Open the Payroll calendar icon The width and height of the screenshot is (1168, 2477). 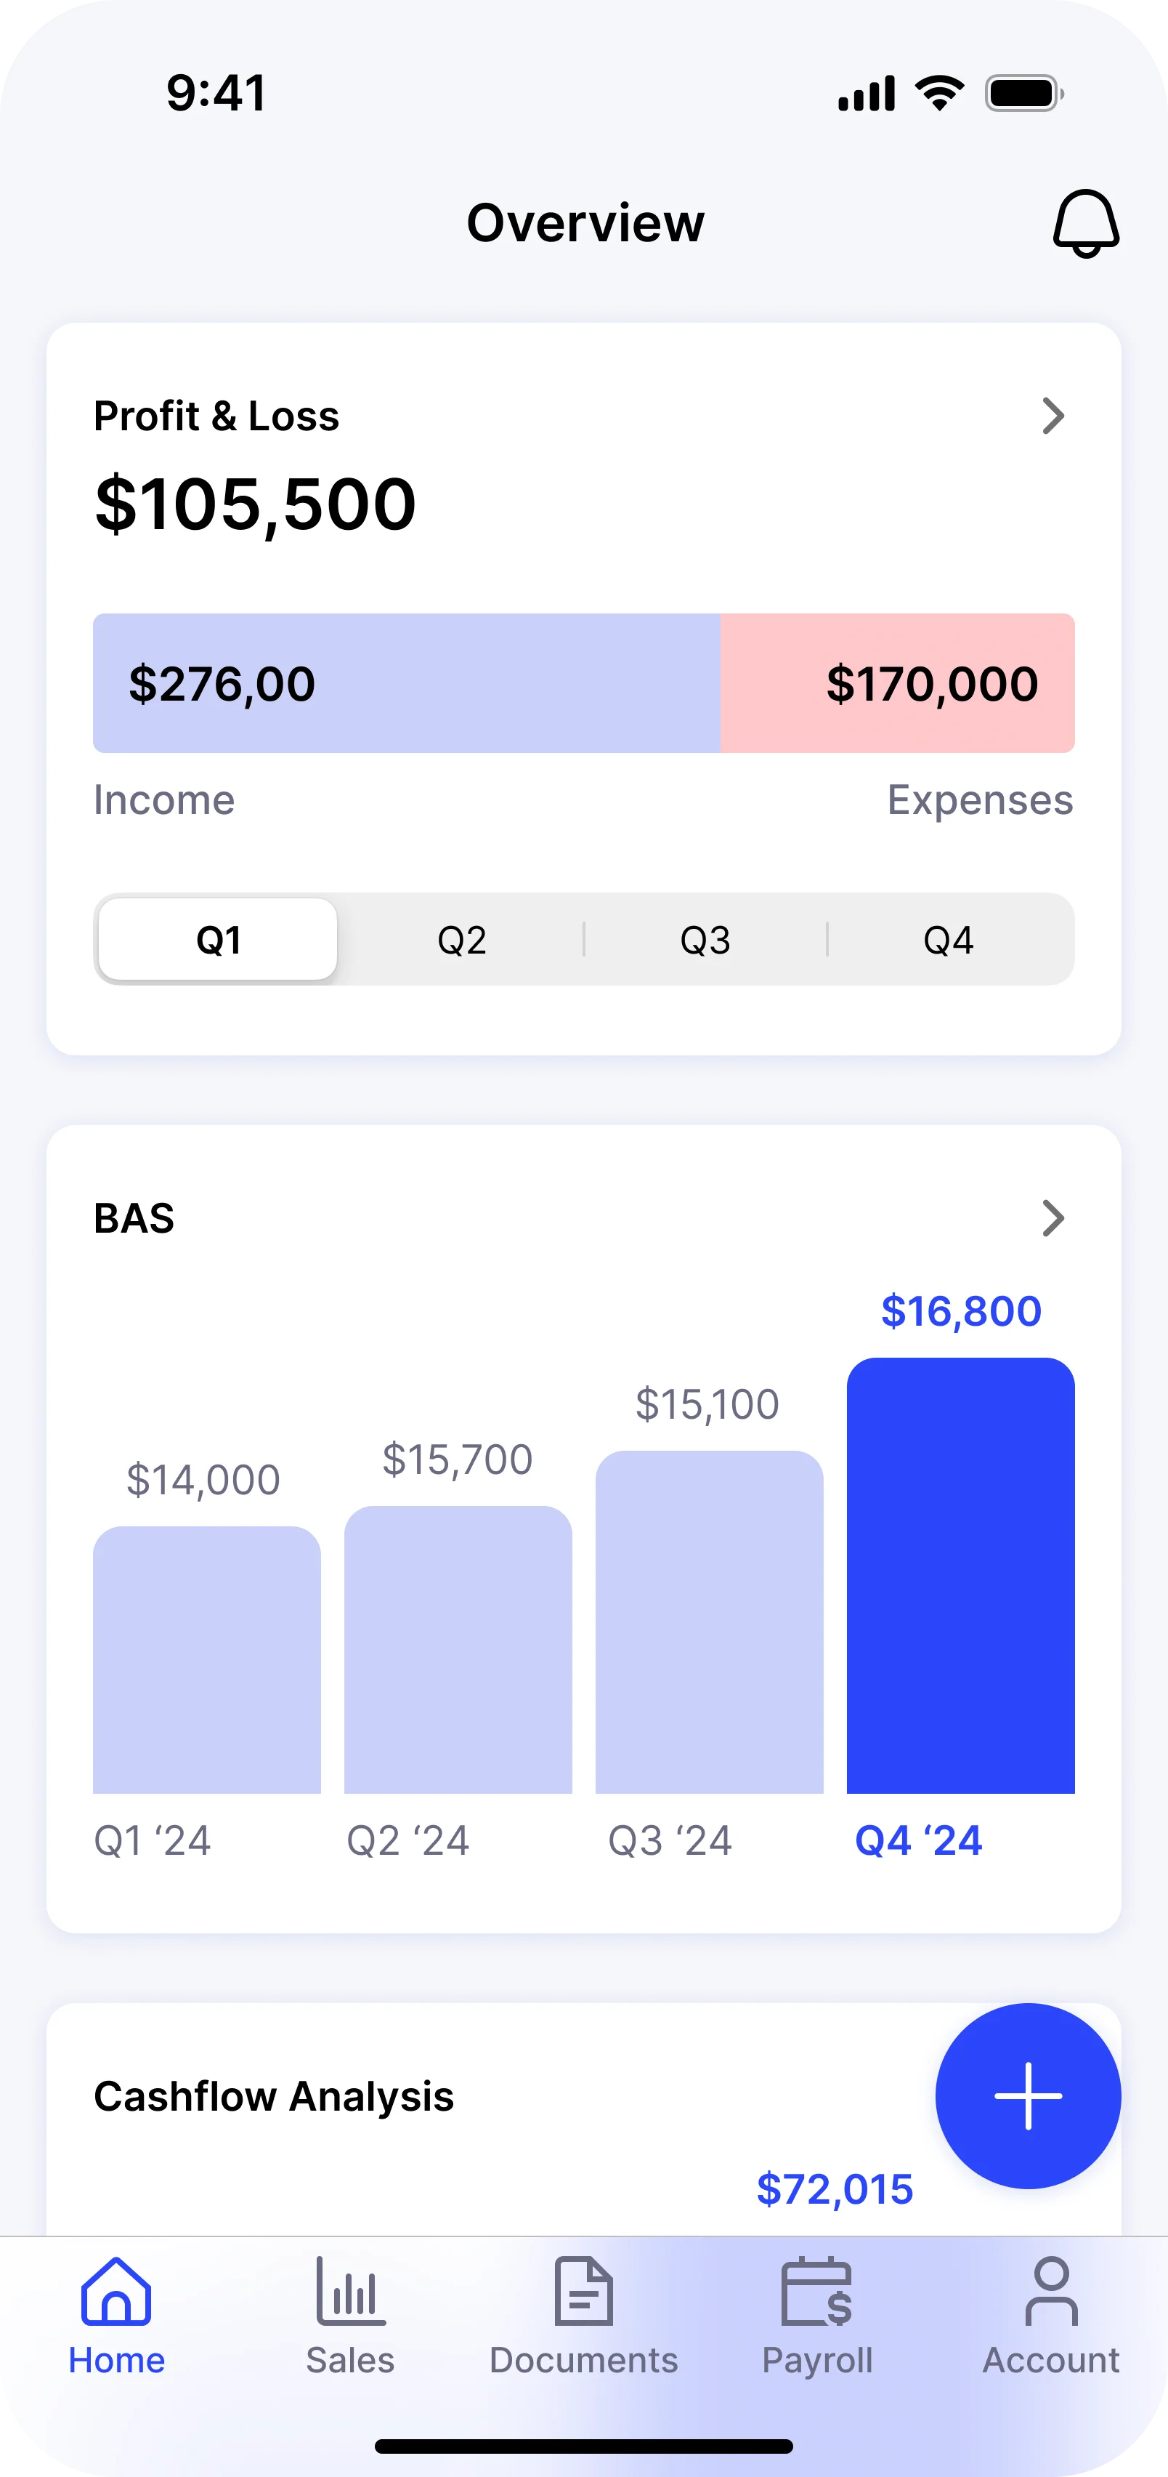pyautogui.click(x=817, y=2292)
